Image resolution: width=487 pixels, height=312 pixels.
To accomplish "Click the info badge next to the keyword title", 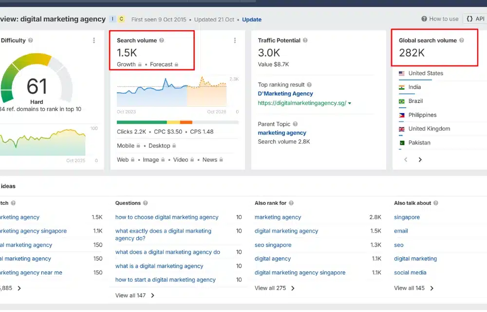I will 113,19.
